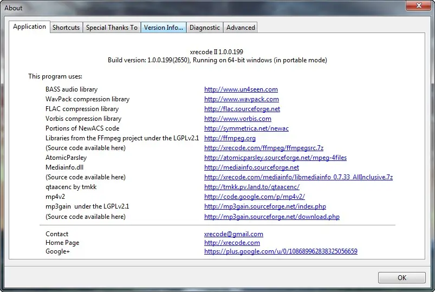Follow the mp3gain index.php link
This screenshot has width=435, height=292.
[x=265, y=206]
